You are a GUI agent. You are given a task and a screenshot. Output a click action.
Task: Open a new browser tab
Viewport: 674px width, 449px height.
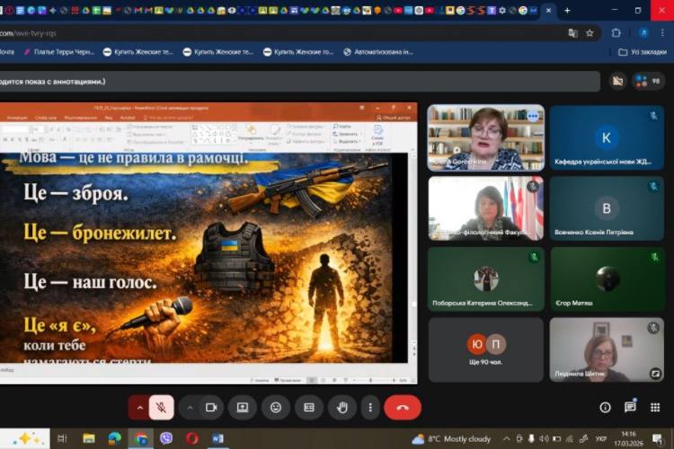(567, 10)
